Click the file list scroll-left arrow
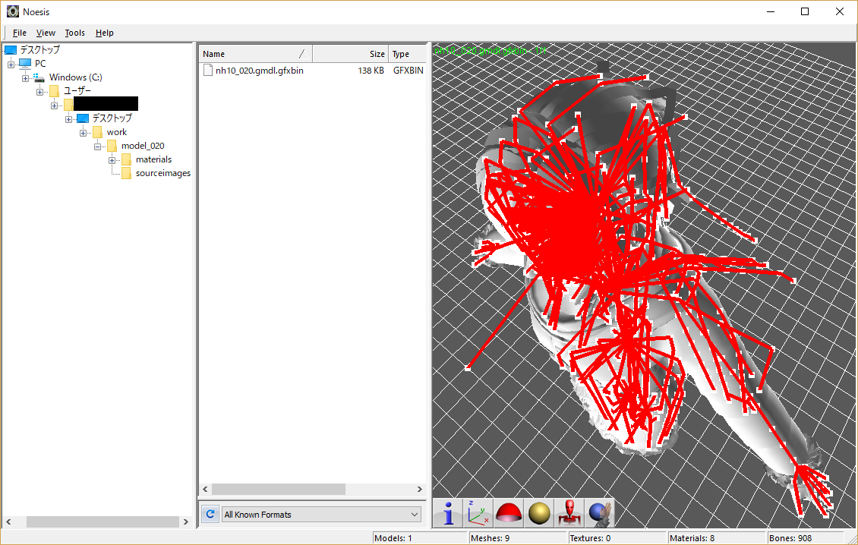The height and width of the screenshot is (545, 858). (205, 489)
